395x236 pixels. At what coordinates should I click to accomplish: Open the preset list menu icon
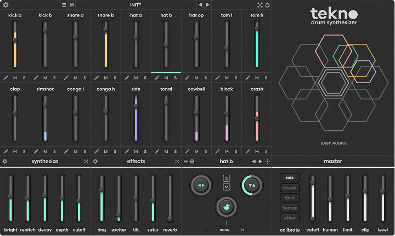click(x=64, y=5)
